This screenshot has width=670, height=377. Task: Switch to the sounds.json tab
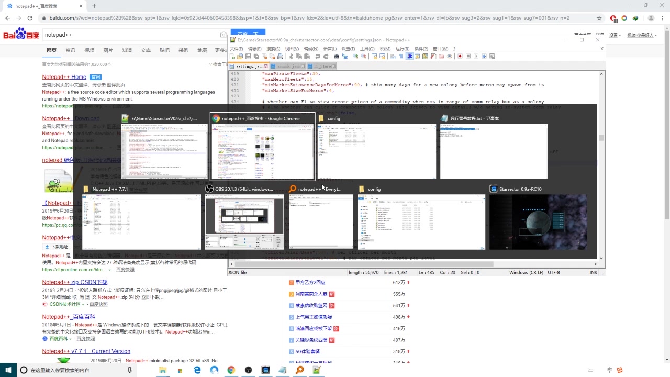click(288, 66)
